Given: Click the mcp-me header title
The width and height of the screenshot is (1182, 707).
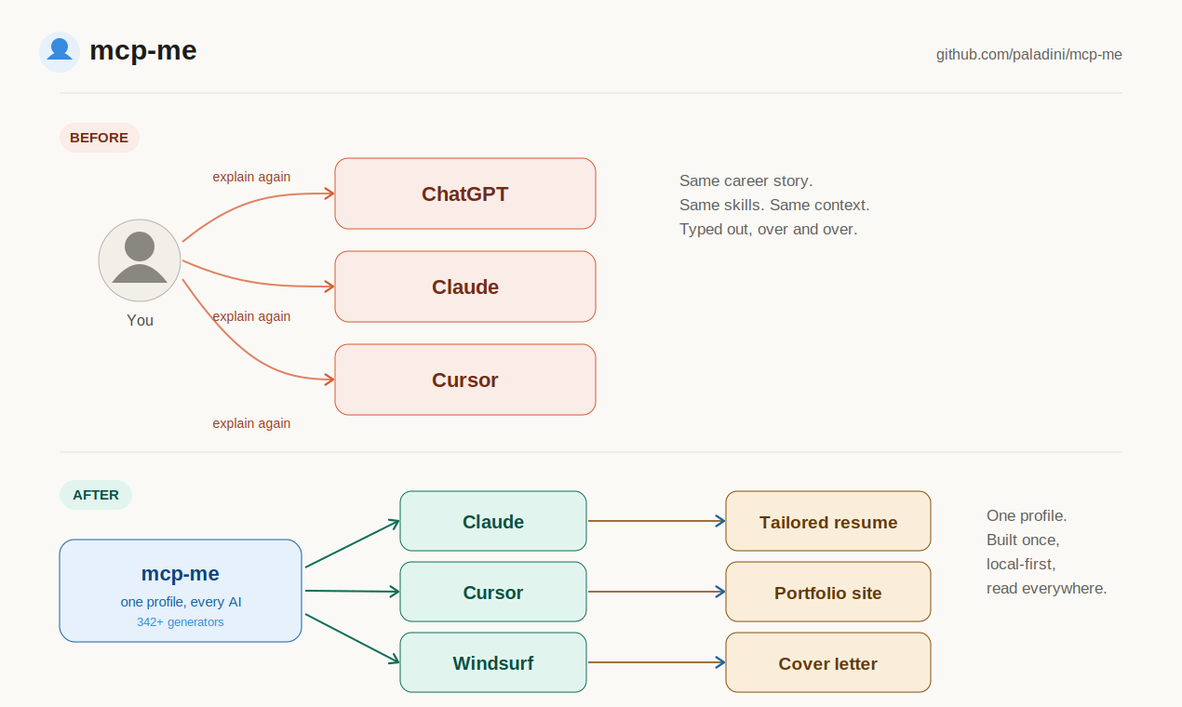Looking at the screenshot, I should (143, 51).
